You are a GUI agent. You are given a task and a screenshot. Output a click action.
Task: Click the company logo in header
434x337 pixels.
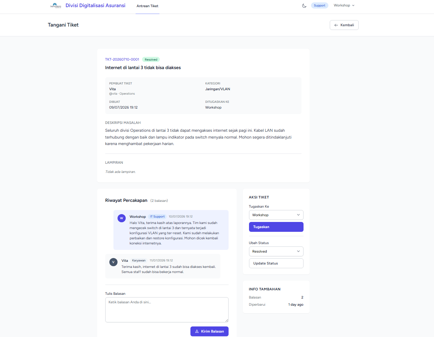pos(56,5)
